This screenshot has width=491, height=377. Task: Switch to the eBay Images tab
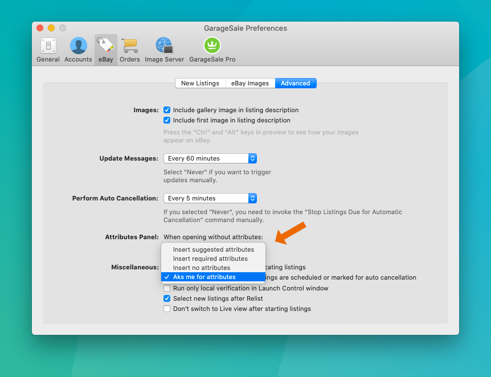tap(250, 83)
